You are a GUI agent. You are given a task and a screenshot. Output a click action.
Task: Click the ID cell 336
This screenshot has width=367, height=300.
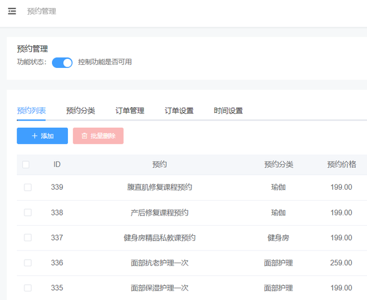(57, 263)
